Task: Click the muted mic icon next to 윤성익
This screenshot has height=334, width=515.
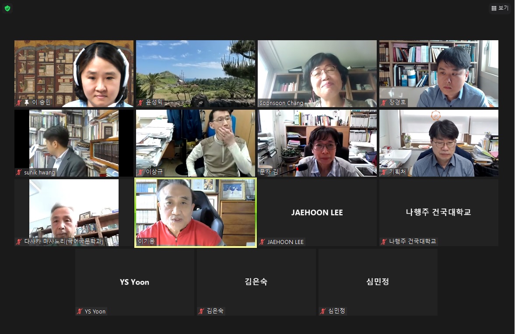Action: pos(140,102)
